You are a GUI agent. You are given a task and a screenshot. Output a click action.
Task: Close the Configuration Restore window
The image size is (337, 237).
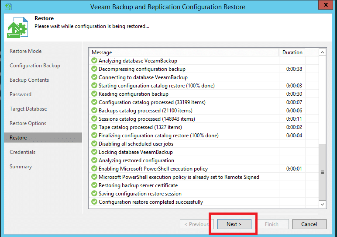(326, 5)
